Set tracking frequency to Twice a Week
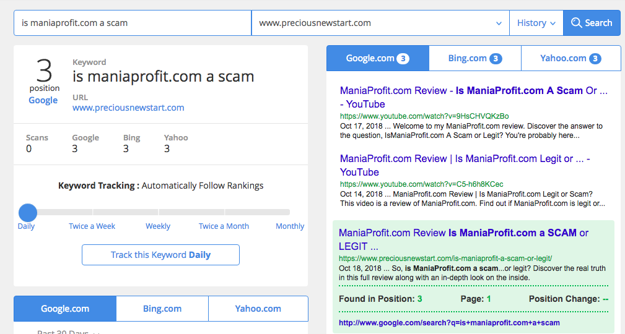This screenshot has width=625, height=334. [x=92, y=226]
